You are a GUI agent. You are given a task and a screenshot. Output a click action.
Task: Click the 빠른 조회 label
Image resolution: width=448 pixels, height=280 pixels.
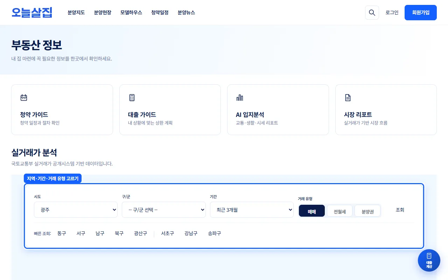click(42, 233)
